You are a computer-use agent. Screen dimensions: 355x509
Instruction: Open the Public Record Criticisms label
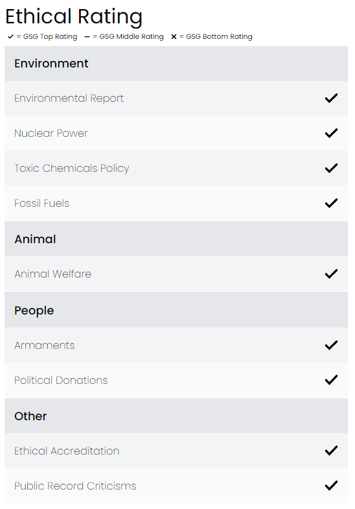click(x=75, y=486)
